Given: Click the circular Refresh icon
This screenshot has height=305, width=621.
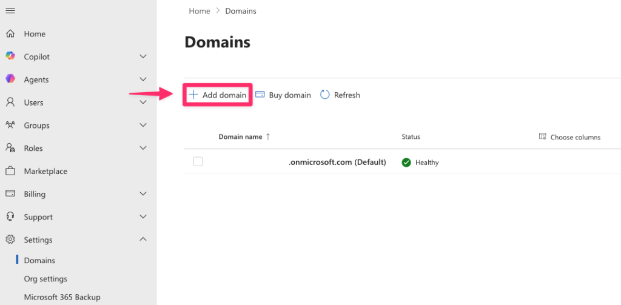Looking at the screenshot, I should [x=325, y=95].
